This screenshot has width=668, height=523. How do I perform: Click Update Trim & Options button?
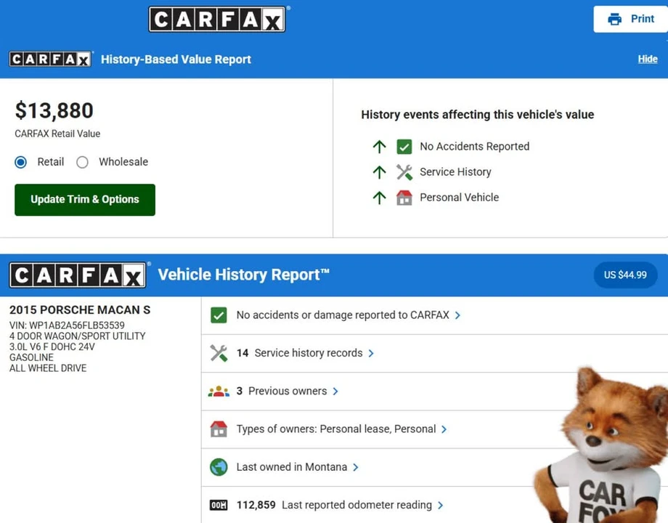point(85,200)
